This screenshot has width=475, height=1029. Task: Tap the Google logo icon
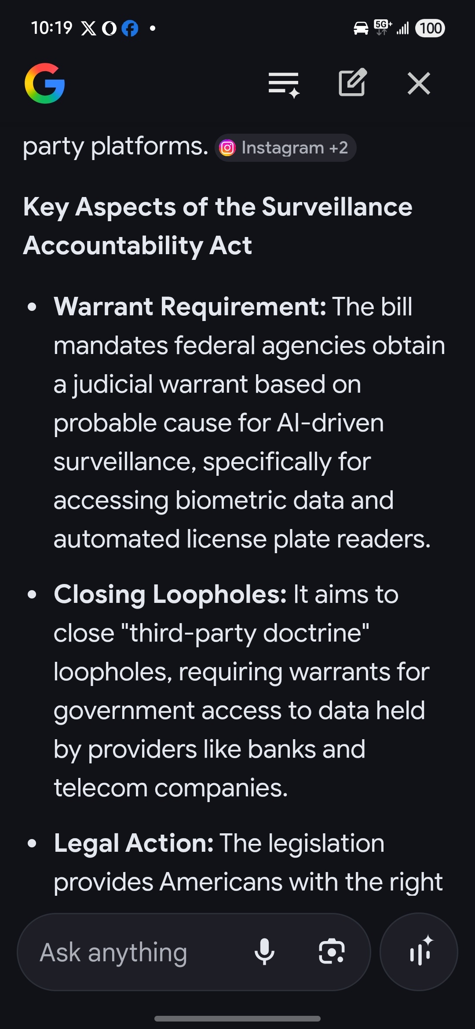click(45, 84)
